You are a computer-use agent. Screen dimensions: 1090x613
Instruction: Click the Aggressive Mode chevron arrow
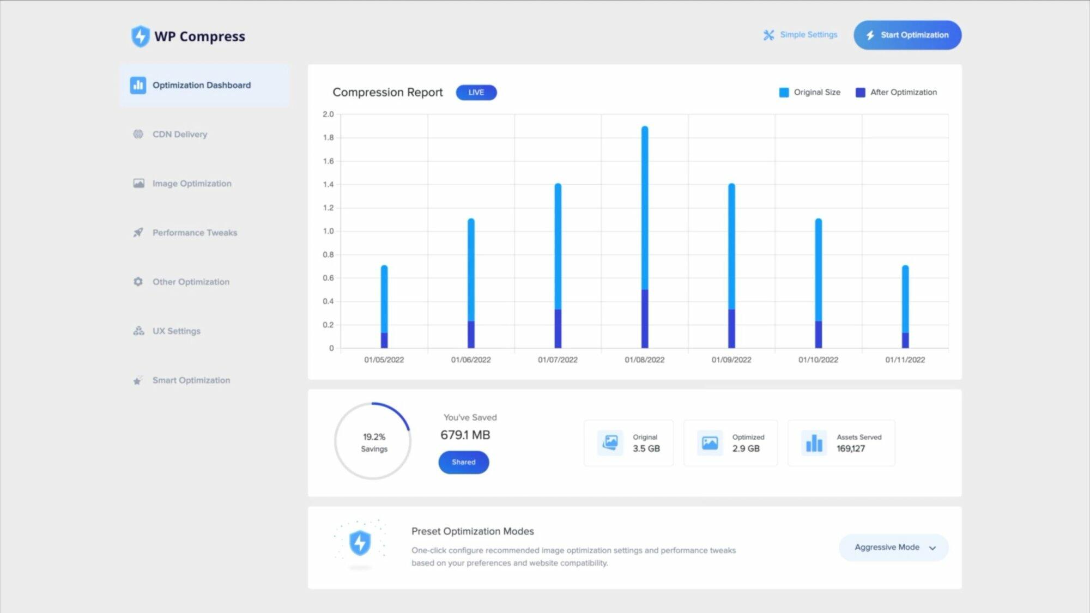(x=932, y=548)
